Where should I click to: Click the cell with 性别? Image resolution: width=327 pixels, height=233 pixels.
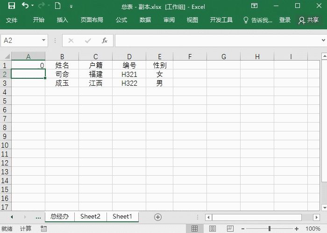(x=160, y=65)
